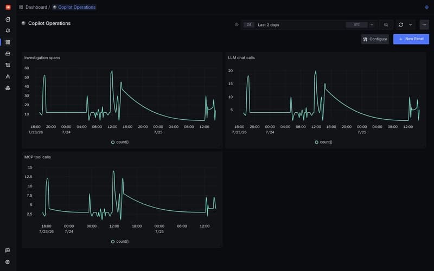Click the MCP tool calls panel title
Screen dimensions: 434x271
click(x=37, y=157)
